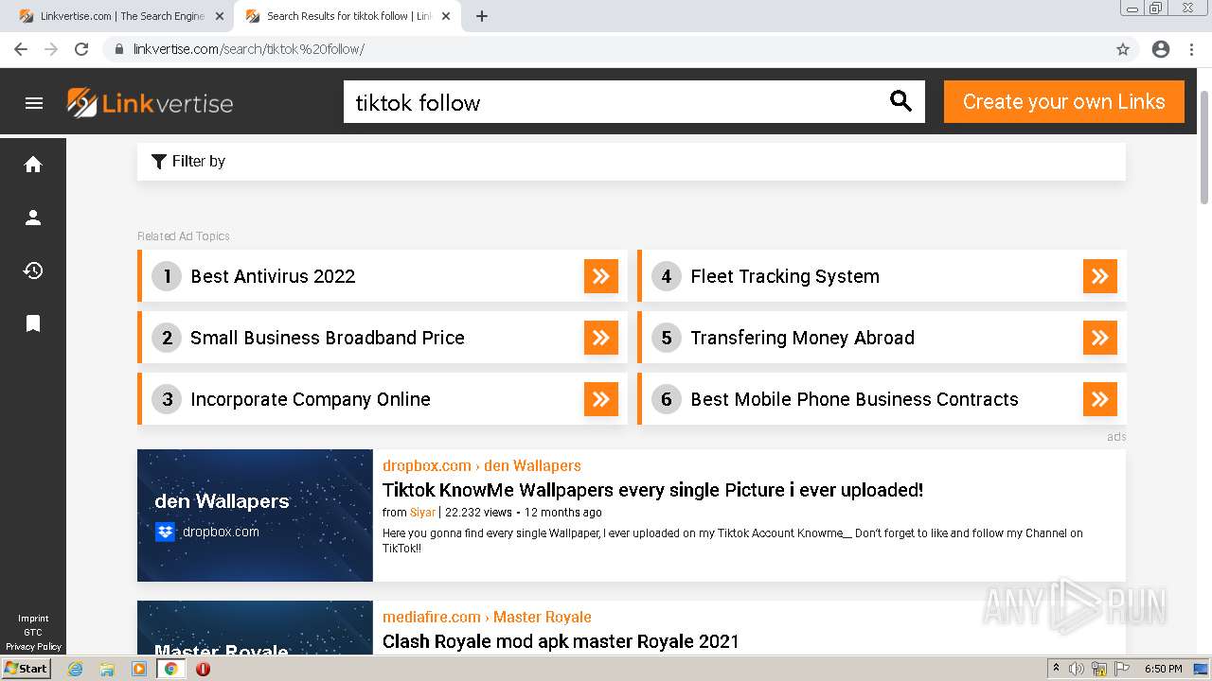
Task: Click the Chrome icon in the taskbar
Action: click(171, 669)
